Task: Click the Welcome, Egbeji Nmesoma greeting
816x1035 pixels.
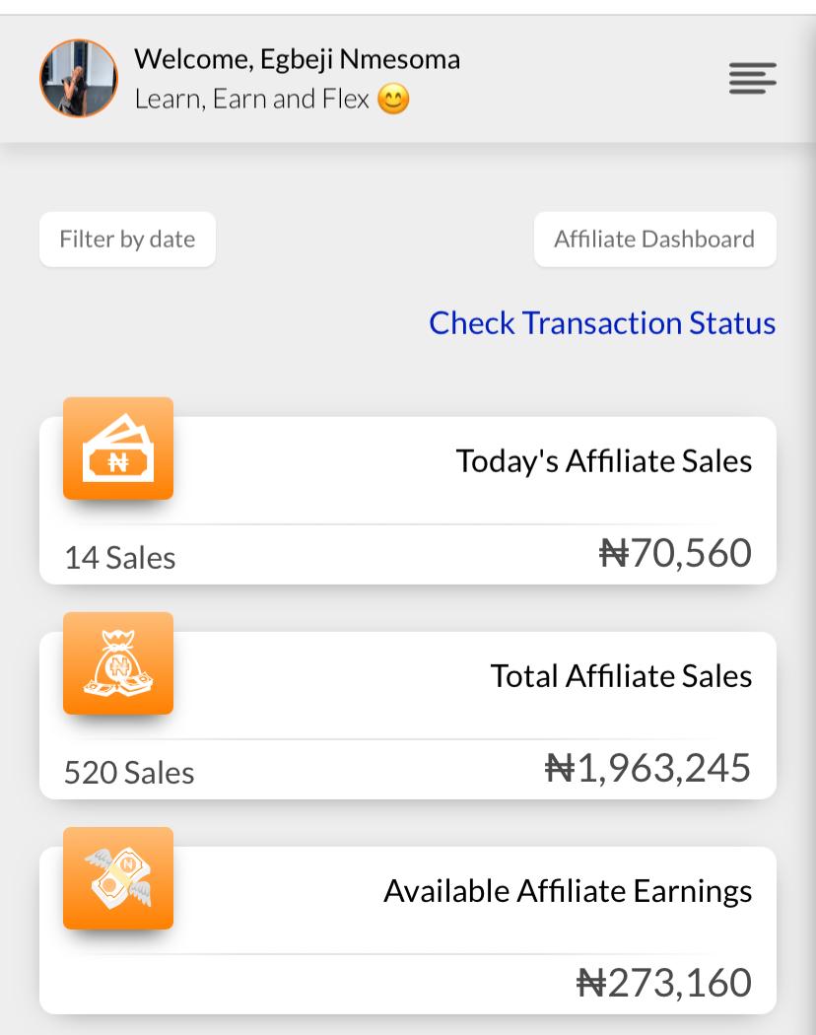Action: pyautogui.click(x=297, y=59)
